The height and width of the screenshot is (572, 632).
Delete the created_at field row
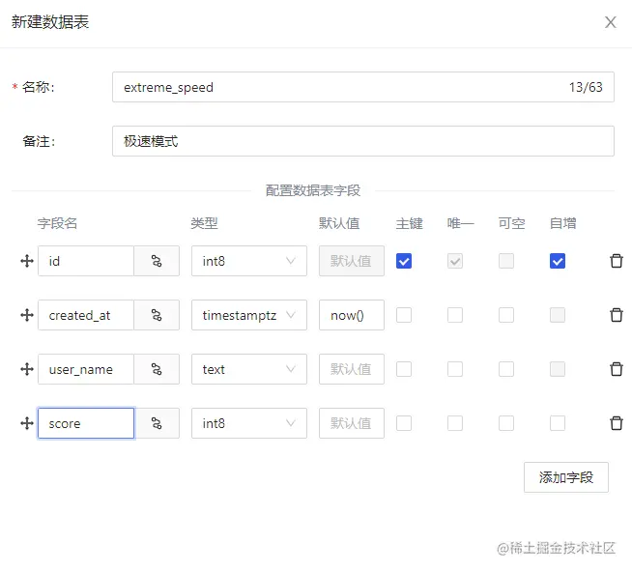(x=616, y=315)
